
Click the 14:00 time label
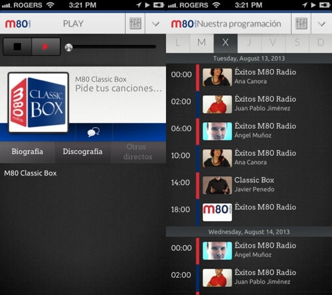(180, 183)
